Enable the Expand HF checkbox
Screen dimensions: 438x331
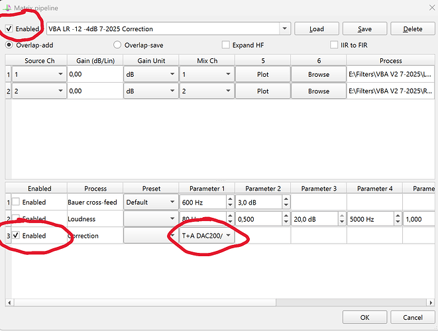click(227, 45)
